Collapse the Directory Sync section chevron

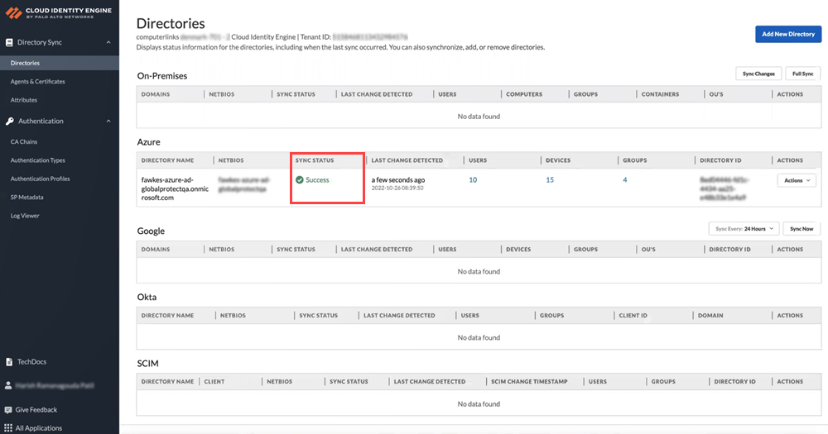pyautogui.click(x=108, y=42)
